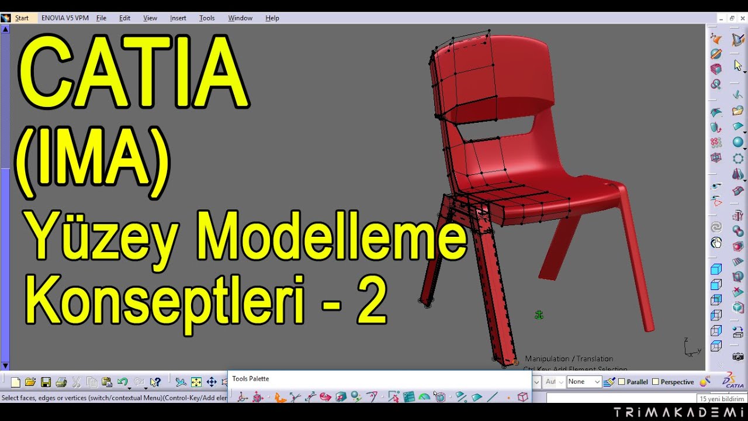Enable the Perspective checkbox

point(656,382)
